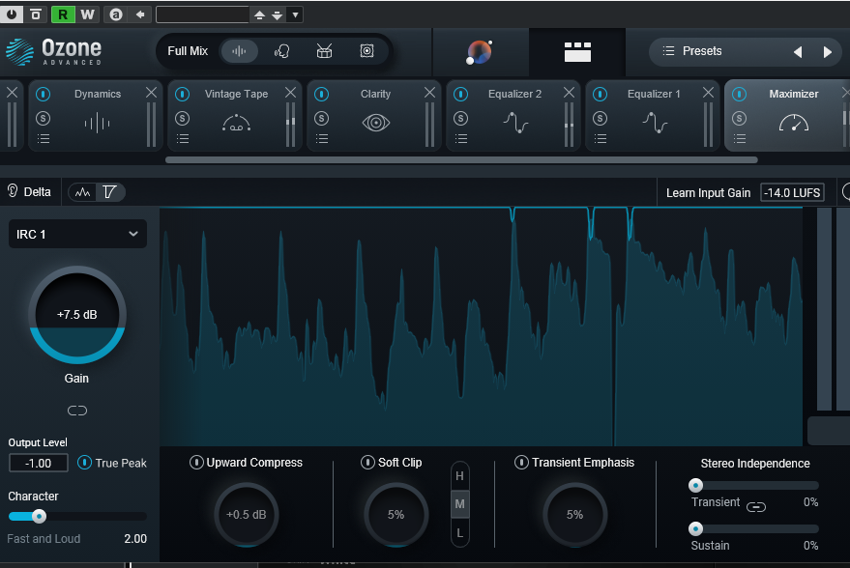This screenshot has width=850, height=568.
Task: Bypass the Equalizer 2 module
Action: point(460,95)
